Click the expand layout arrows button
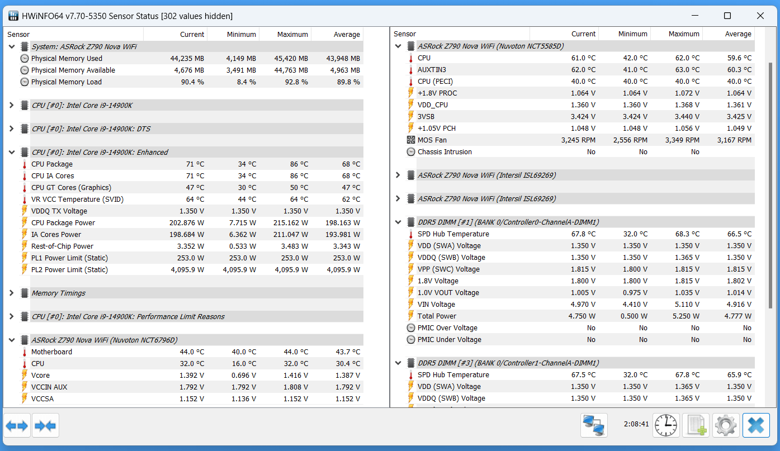The width and height of the screenshot is (780, 451). 17,426
